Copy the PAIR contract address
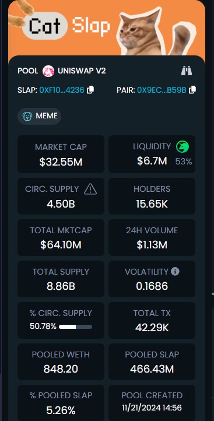This screenshot has width=214, height=421. pyautogui.click(x=192, y=90)
